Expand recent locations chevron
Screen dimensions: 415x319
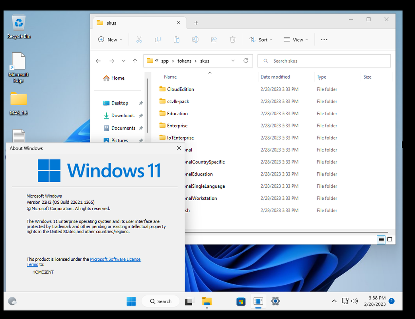124,61
